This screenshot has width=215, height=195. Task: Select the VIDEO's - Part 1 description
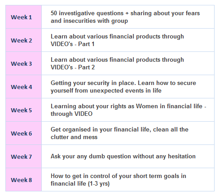coord(117,40)
